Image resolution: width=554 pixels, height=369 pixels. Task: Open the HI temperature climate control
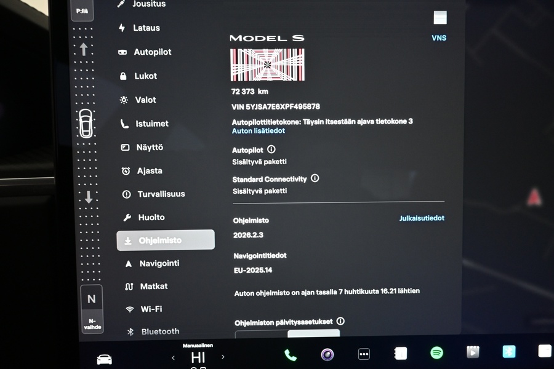(x=198, y=357)
